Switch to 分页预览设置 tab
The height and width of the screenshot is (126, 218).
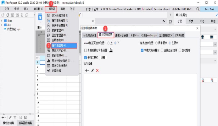pyautogui.click(x=90, y=35)
